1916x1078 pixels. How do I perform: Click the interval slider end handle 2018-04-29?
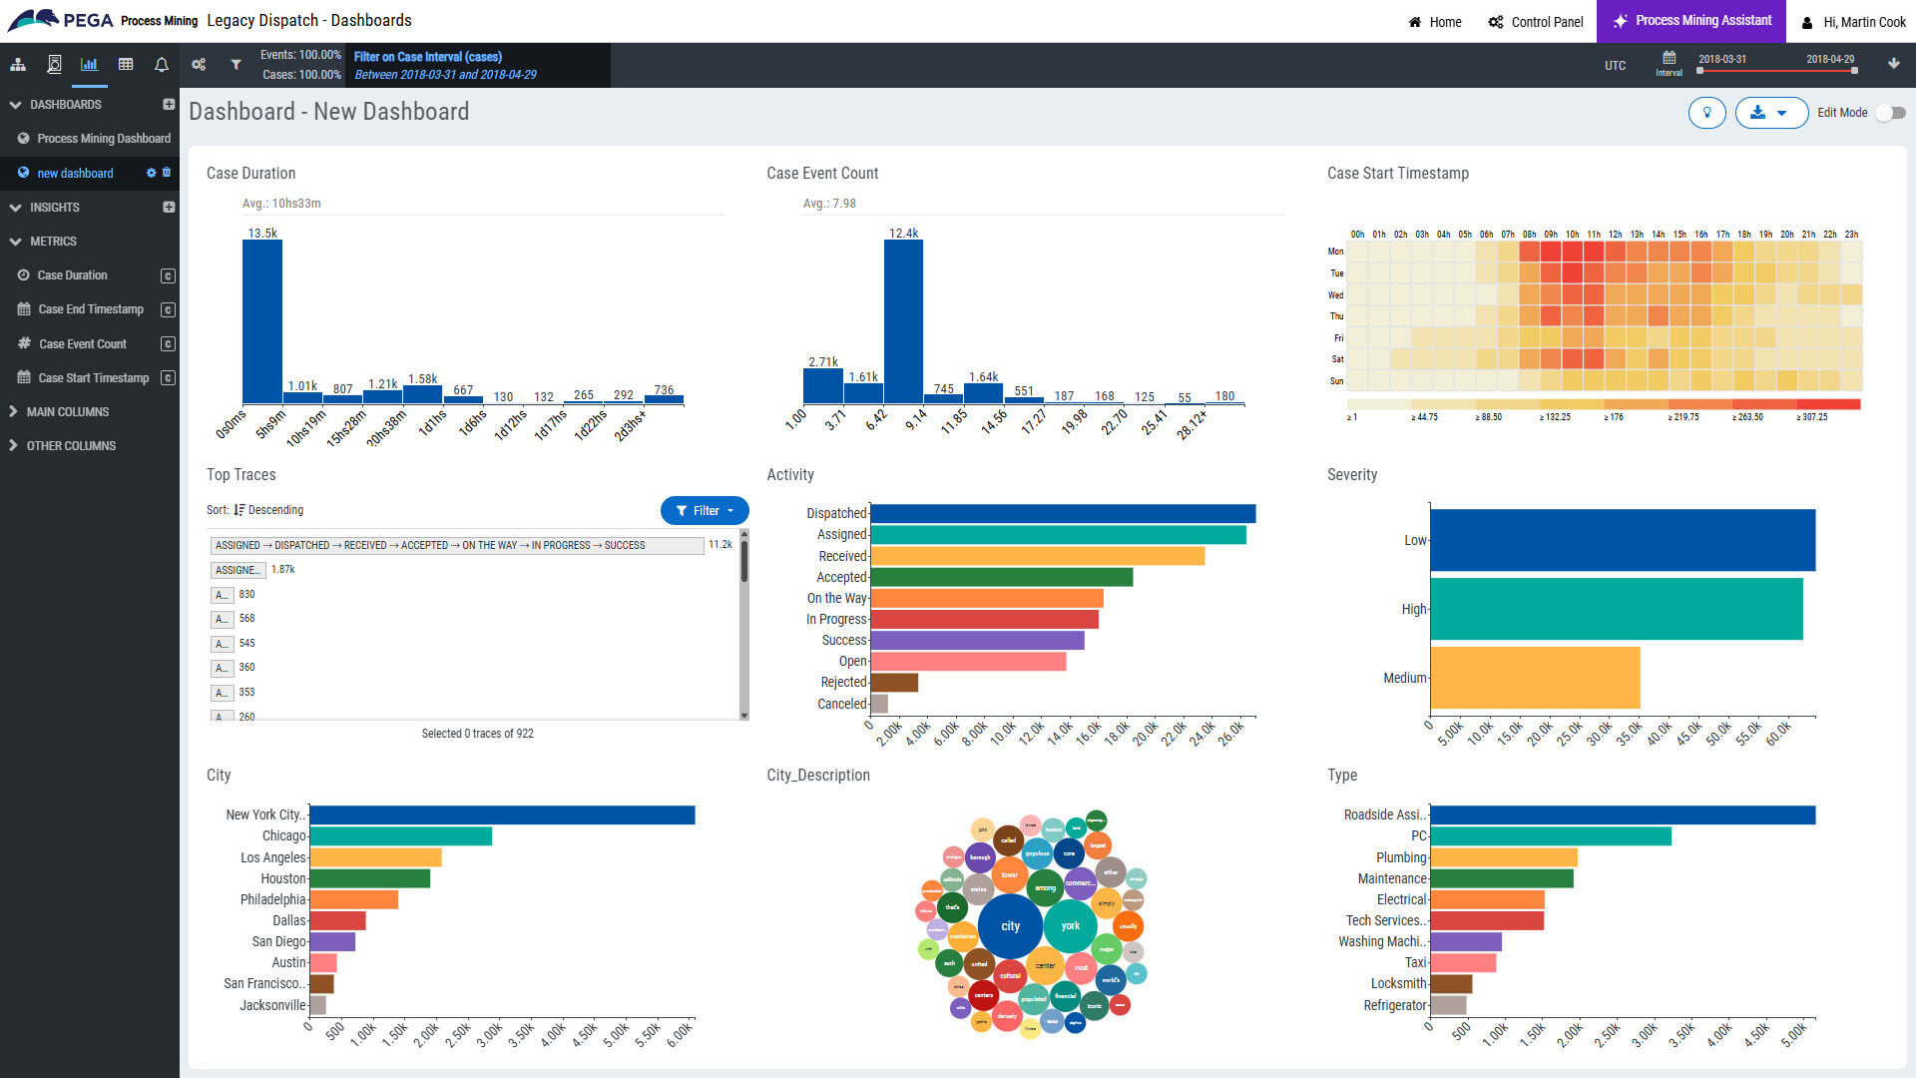(x=1854, y=71)
